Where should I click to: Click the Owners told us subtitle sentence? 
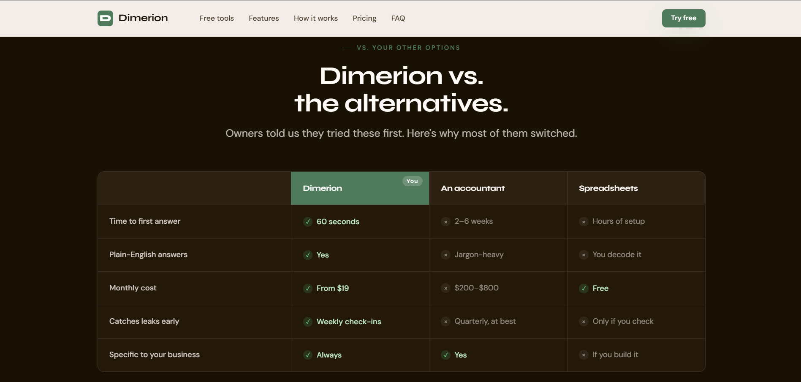[401, 133]
